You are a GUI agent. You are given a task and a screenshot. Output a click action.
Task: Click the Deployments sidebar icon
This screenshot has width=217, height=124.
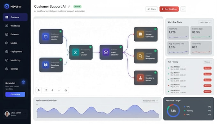coord(7,52)
